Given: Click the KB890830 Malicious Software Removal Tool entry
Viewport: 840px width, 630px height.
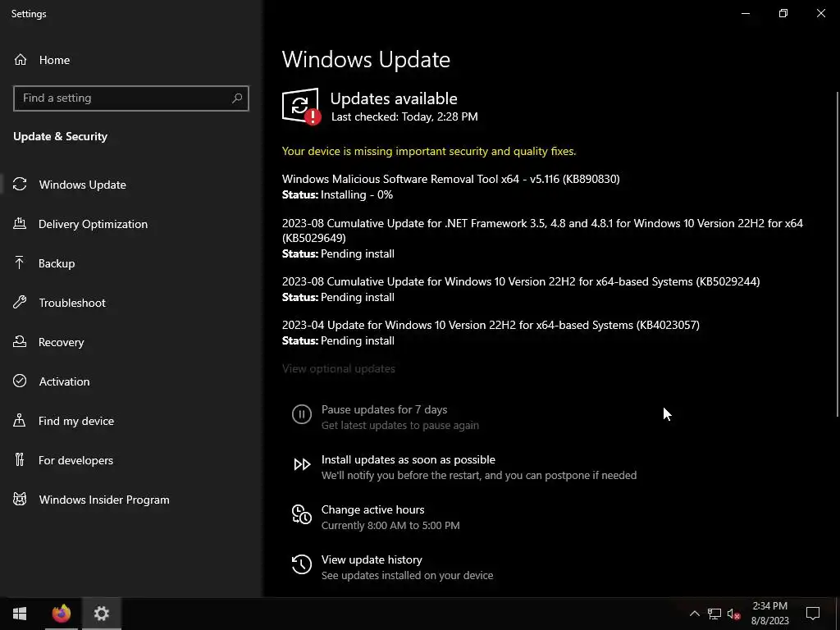Looking at the screenshot, I should (450, 179).
